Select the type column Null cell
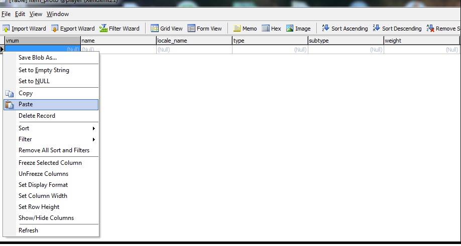 point(270,50)
